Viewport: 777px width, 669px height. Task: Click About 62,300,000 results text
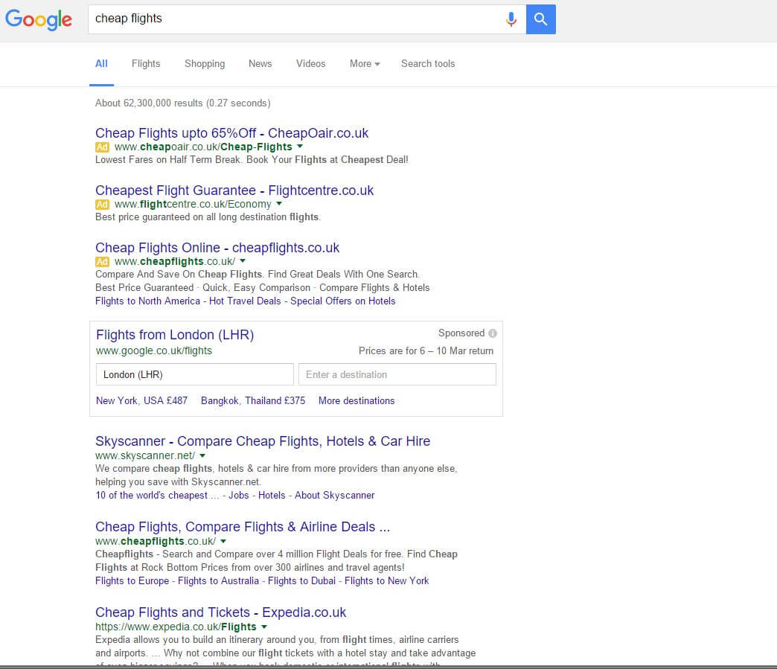pyautogui.click(x=183, y=103)
